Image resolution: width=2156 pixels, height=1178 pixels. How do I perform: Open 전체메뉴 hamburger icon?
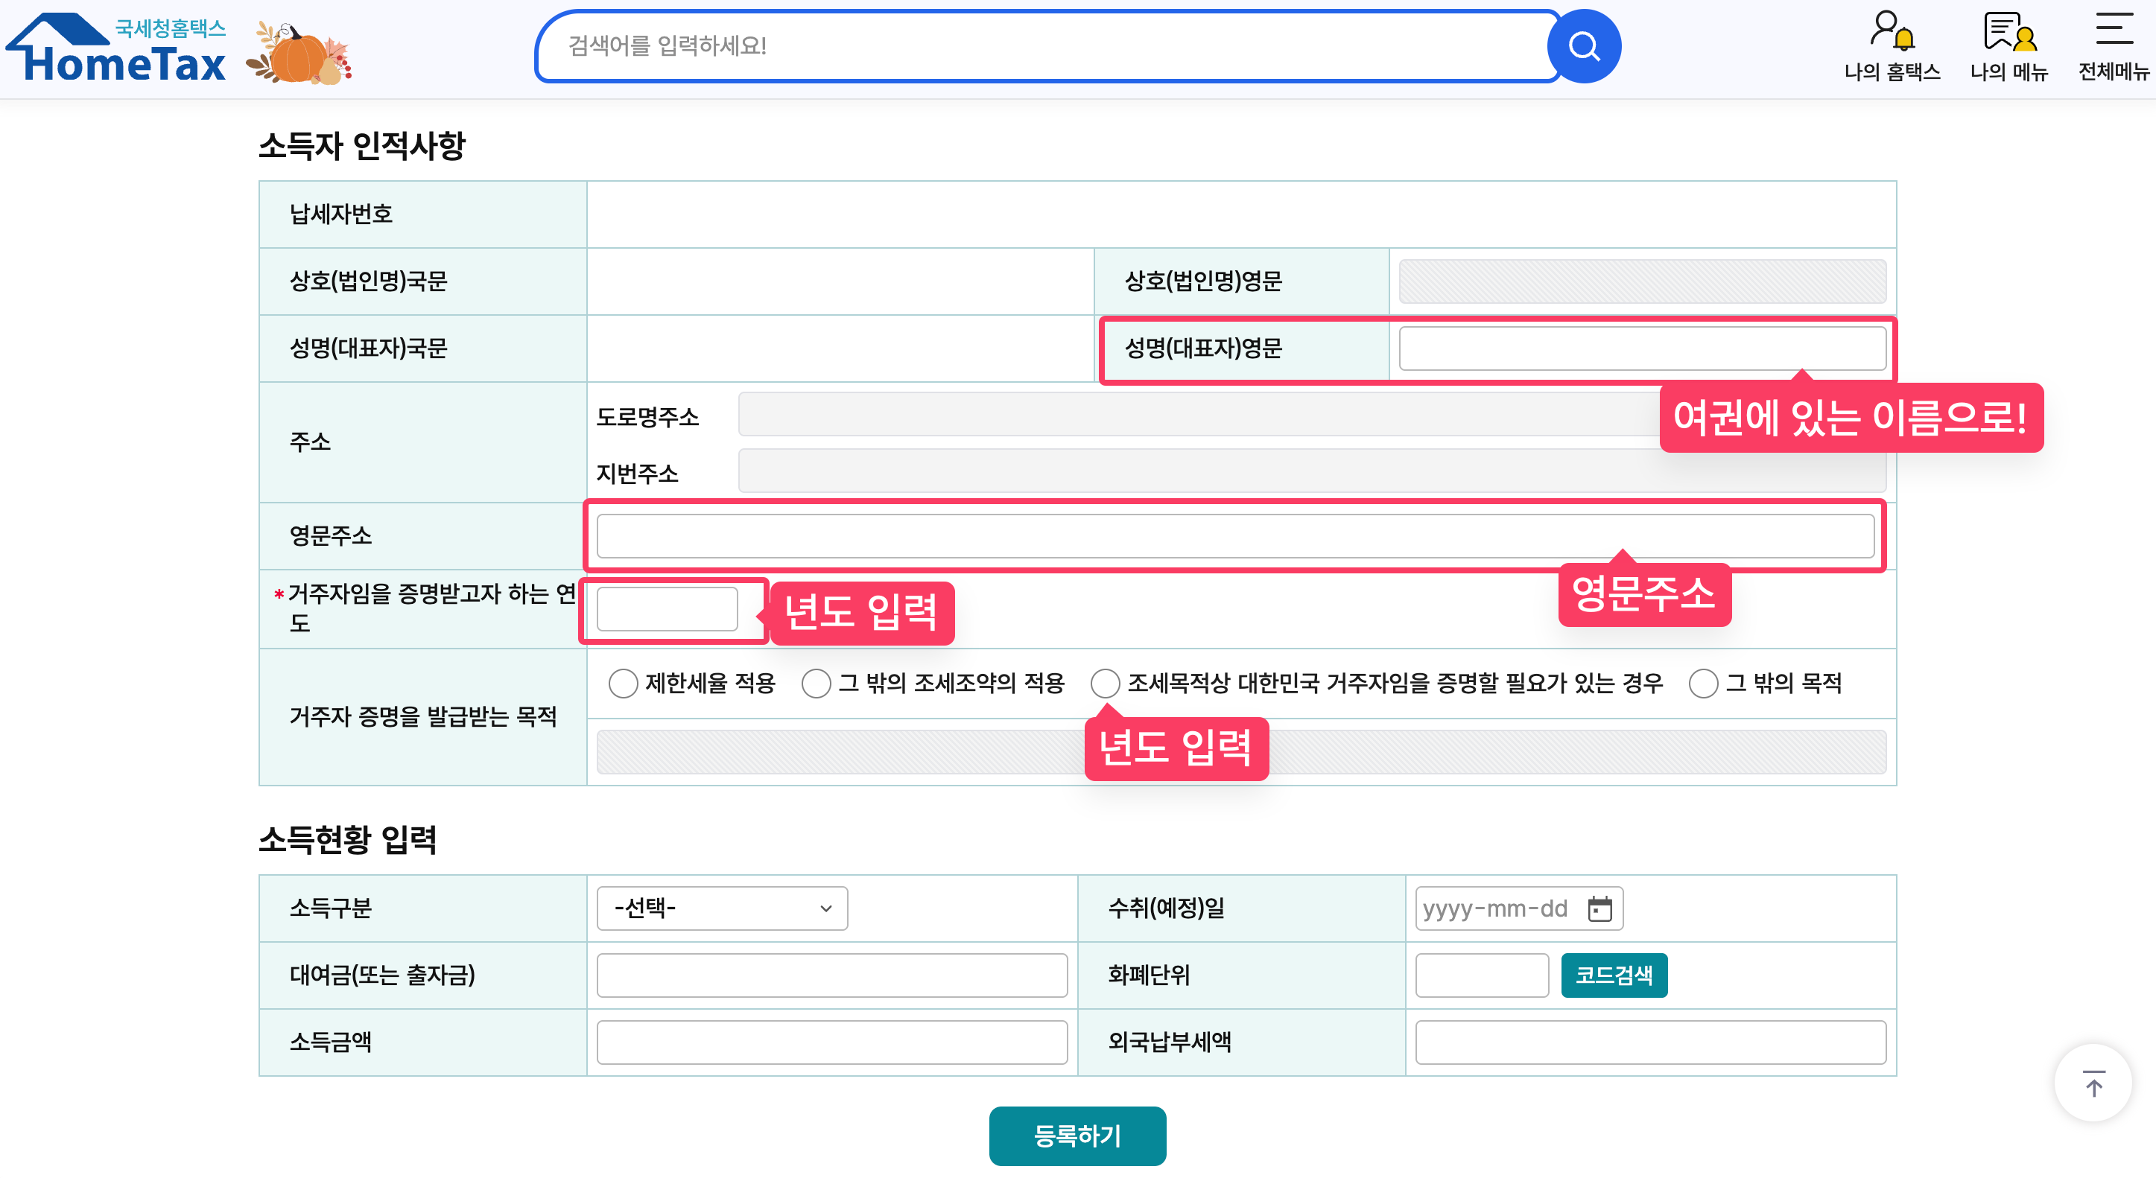(2114, 46)
